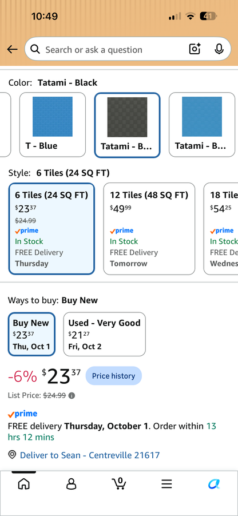The image size is (238, 516).
Task: Open the shopping cart icon
Action: pos(119,483)
